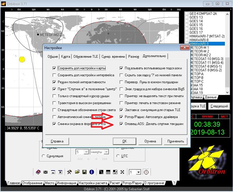The image size is (233, 192).
Task: Click the four diagonal arrows fullscreen icon
Action: [122, 172]
